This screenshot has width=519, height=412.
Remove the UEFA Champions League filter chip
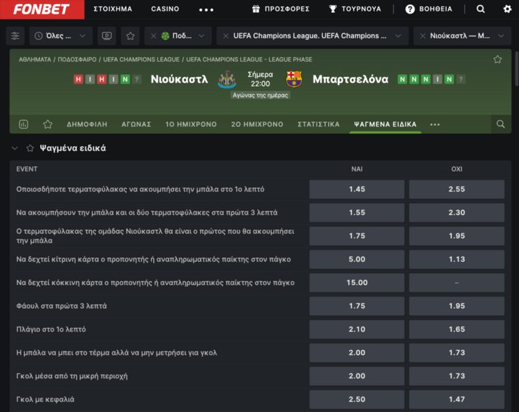pyautogui.click(x=226, y=36)
